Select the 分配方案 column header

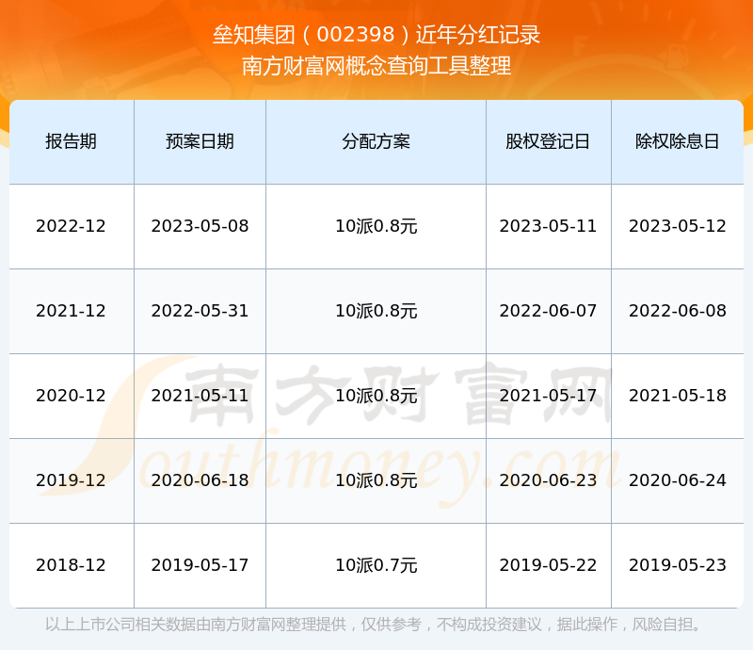[376, 141]
